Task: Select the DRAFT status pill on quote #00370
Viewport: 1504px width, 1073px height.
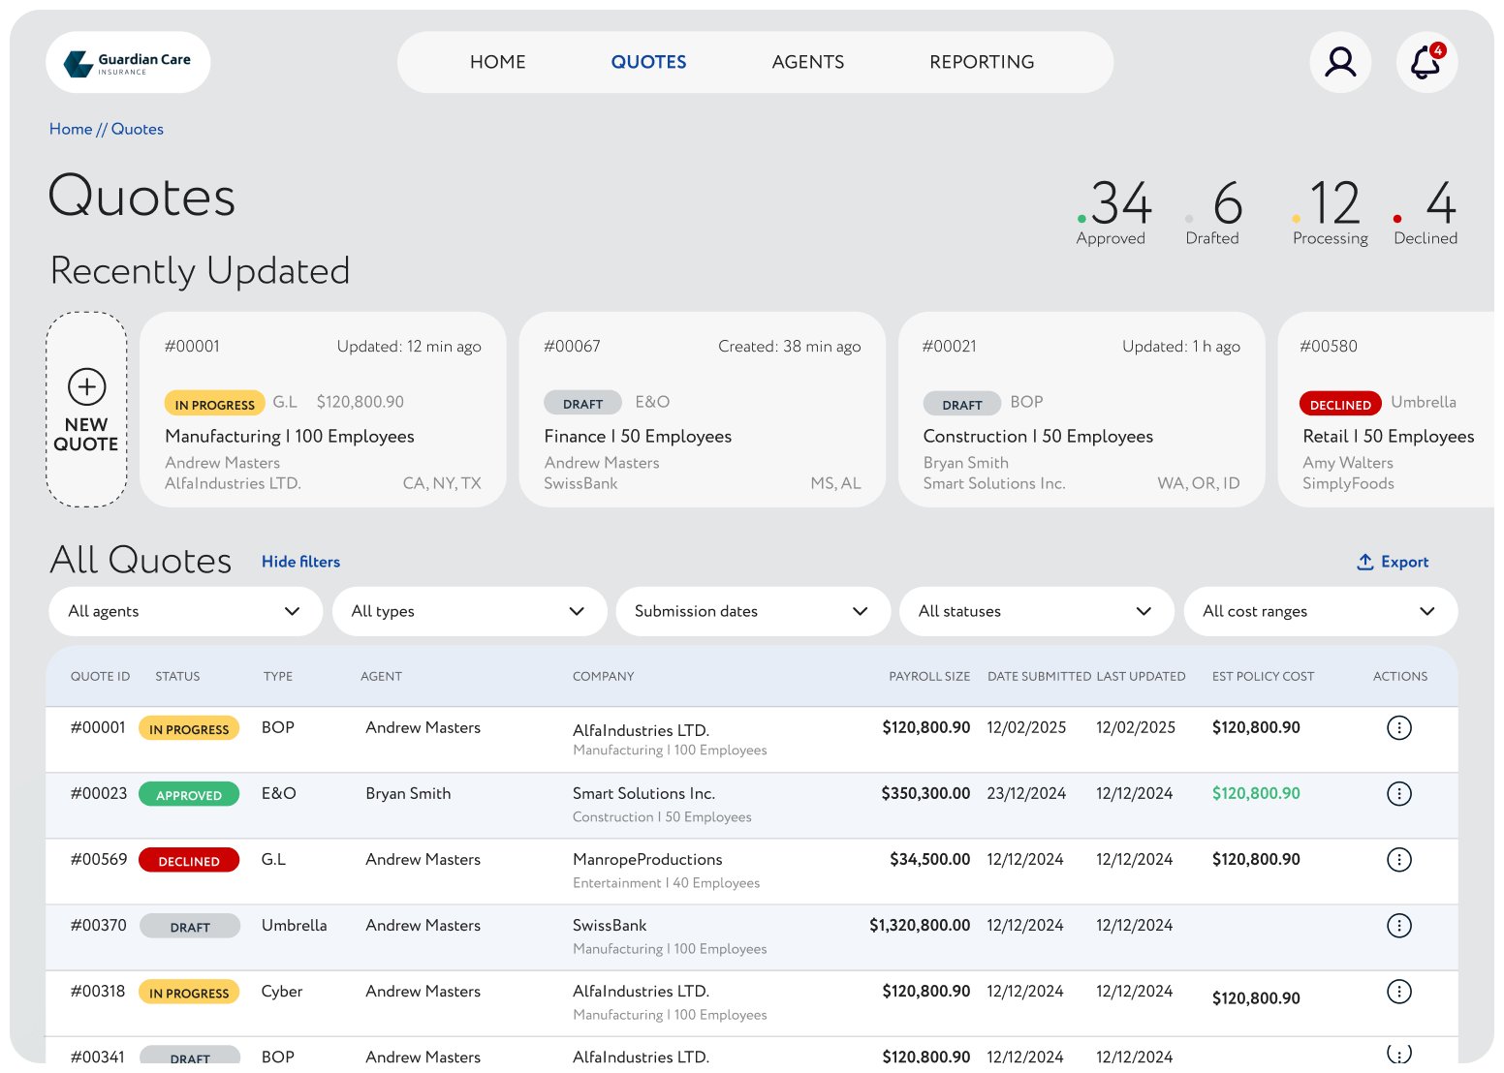Action: click(190, 926)
